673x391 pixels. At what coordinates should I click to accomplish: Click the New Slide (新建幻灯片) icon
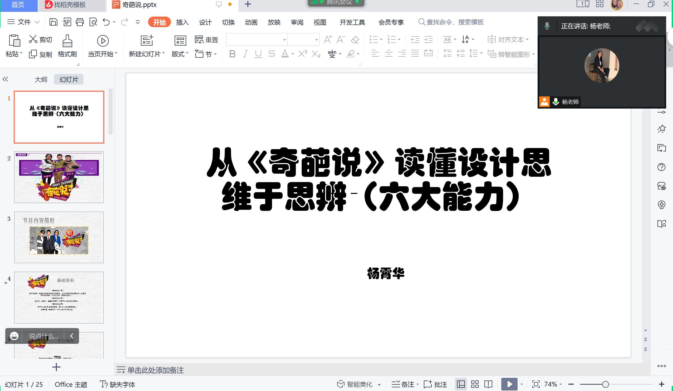pos(147,41)
